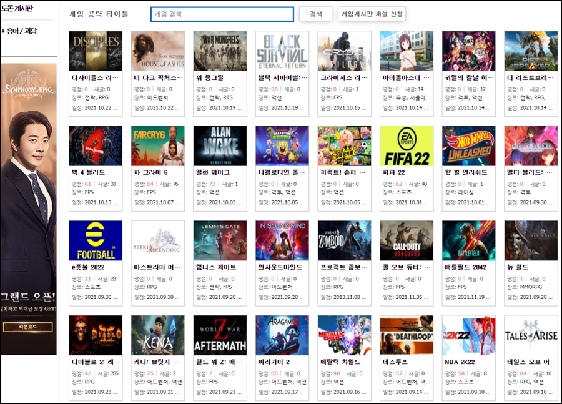Click the 렘니스 게이트 title link
This screenshot has height=404, width=562.
[216, 267]
